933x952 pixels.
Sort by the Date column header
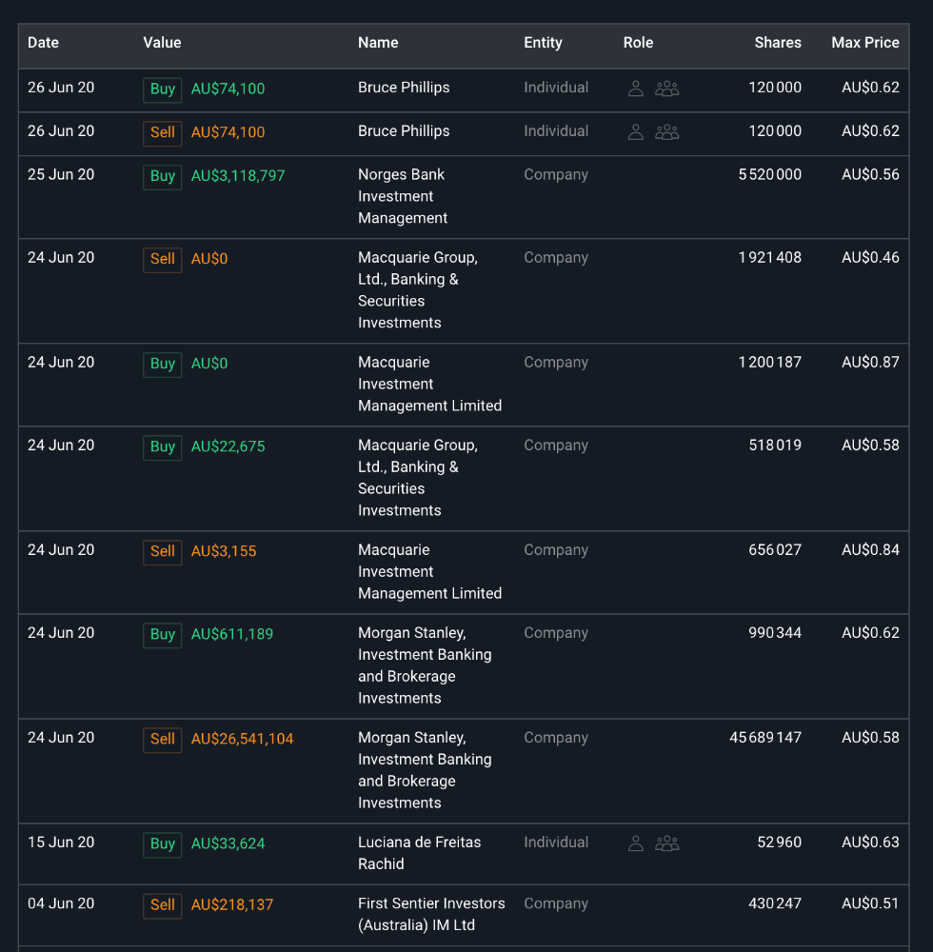point(44,43)
